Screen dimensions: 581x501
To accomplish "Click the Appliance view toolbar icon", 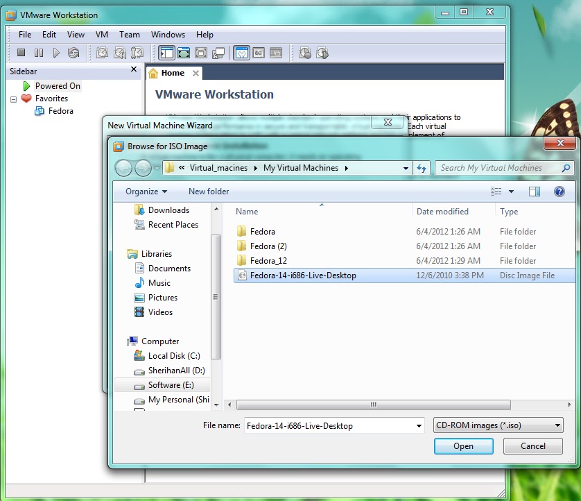I will [x=259, y=53].
